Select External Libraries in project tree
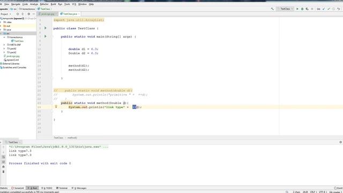 coord(10,63)
